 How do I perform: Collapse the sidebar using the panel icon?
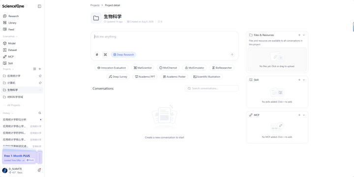[x=39, y=6]
